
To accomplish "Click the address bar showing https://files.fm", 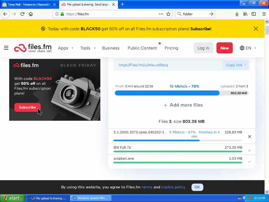I will (112, 14).
